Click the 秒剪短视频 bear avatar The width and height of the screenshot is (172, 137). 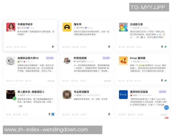[67, 61]
